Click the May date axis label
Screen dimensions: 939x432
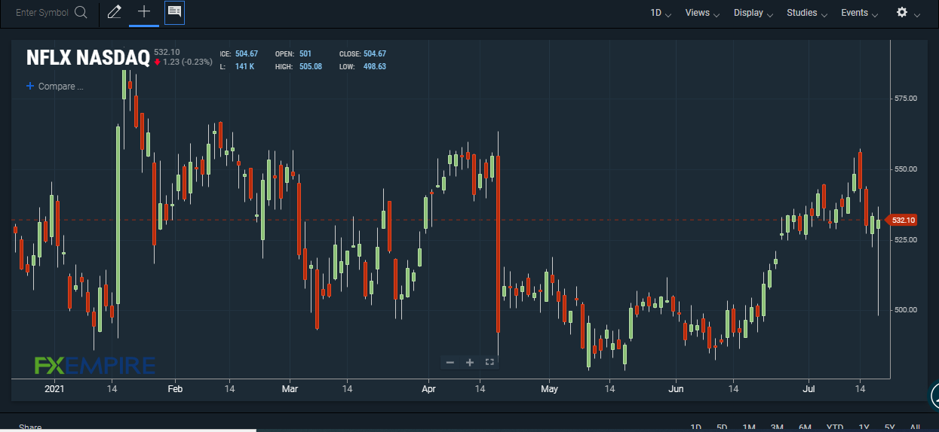click(549, 389)
